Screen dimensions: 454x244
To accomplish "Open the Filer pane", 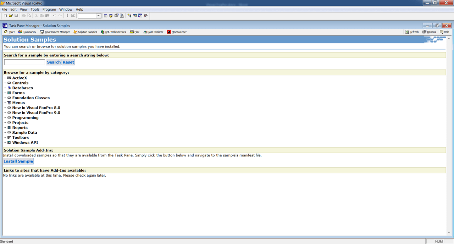I will pos(135,32).
